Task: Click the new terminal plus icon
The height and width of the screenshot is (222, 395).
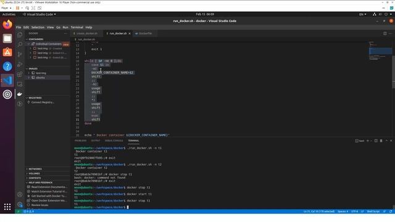Action: coord(368,141)
